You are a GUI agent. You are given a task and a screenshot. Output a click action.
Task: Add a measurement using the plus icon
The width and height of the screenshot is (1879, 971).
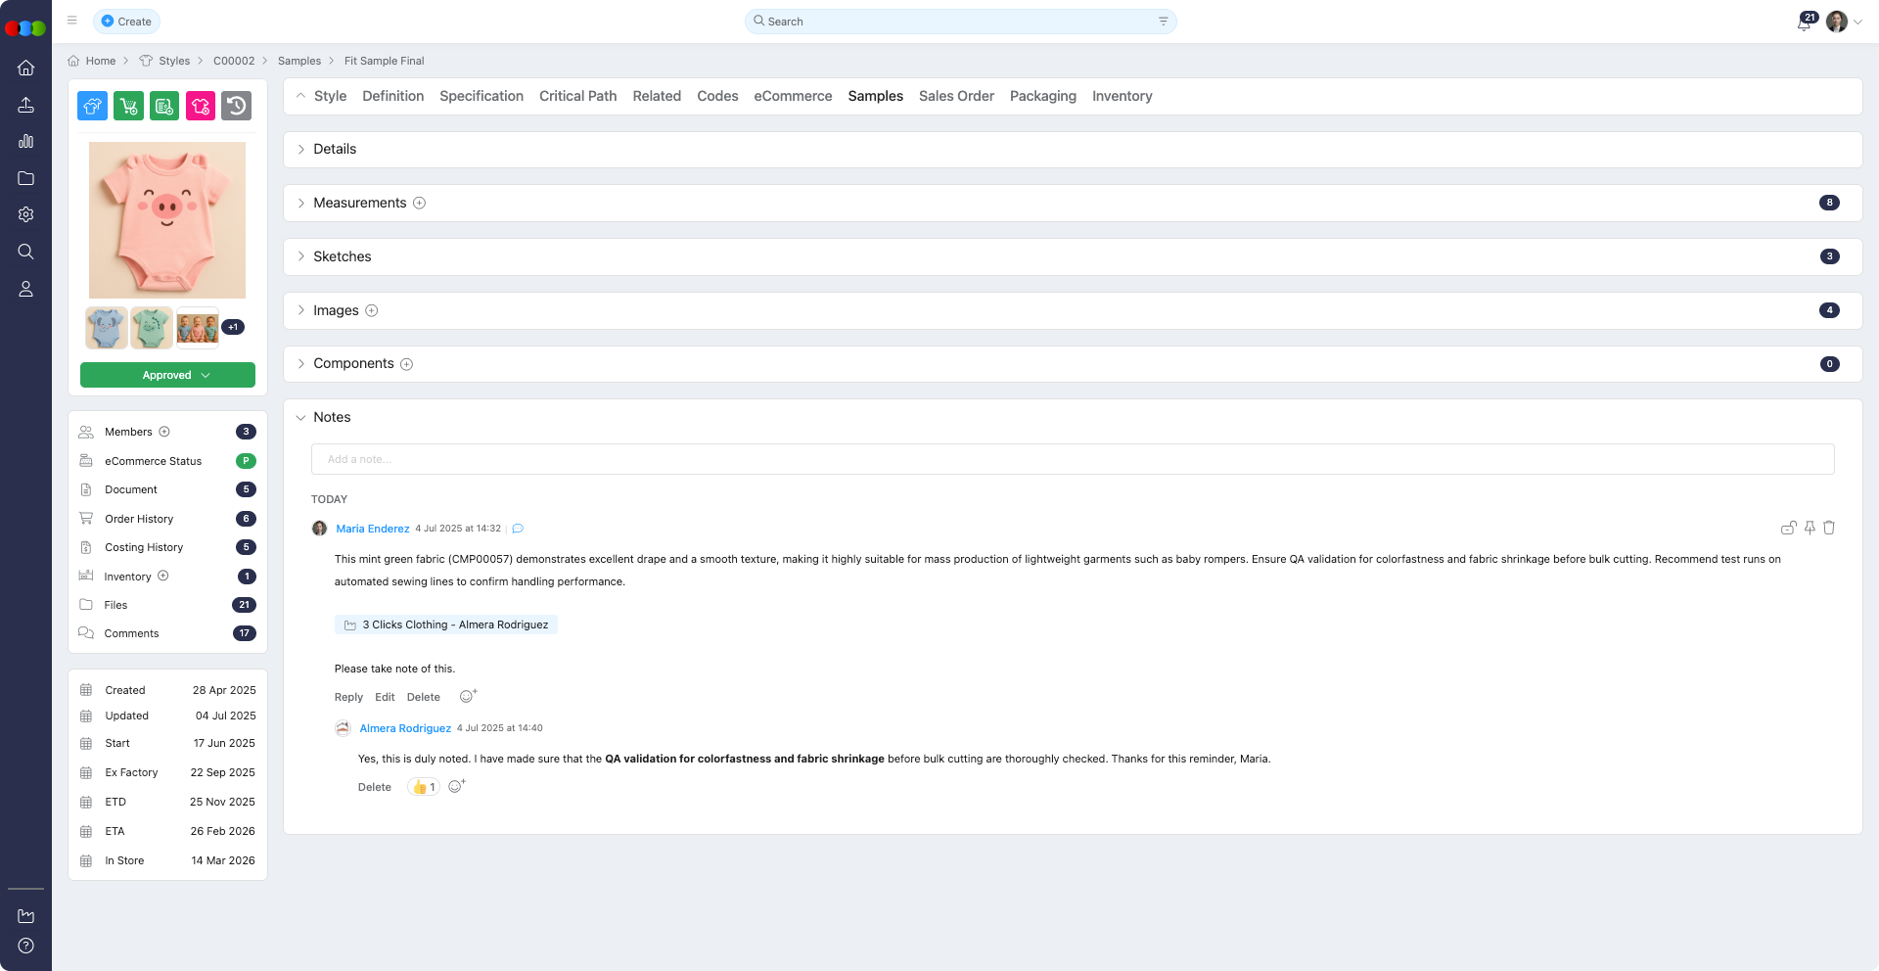tap(420, 203)
